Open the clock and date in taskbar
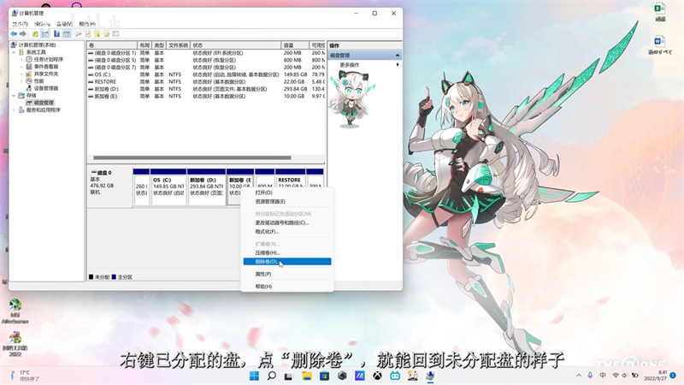Screen dimensions: 684x385 pyautogui.click(x=657, y=376)
